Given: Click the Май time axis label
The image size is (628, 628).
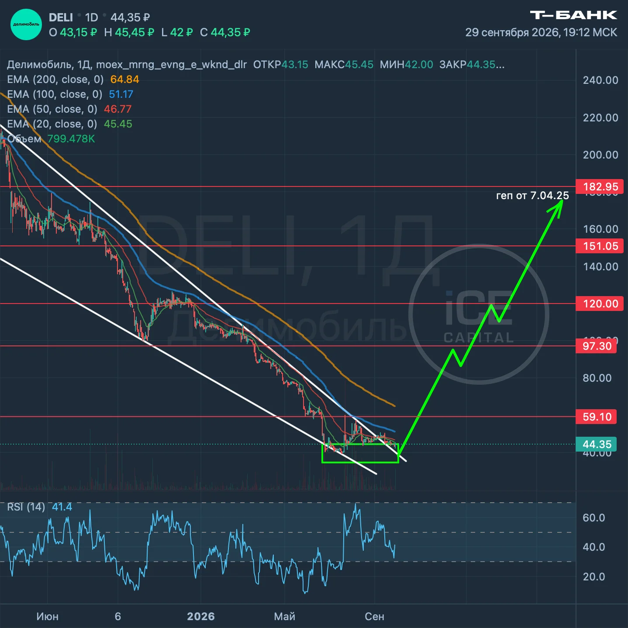Looking at the screenshot, I should click(284, 616).
